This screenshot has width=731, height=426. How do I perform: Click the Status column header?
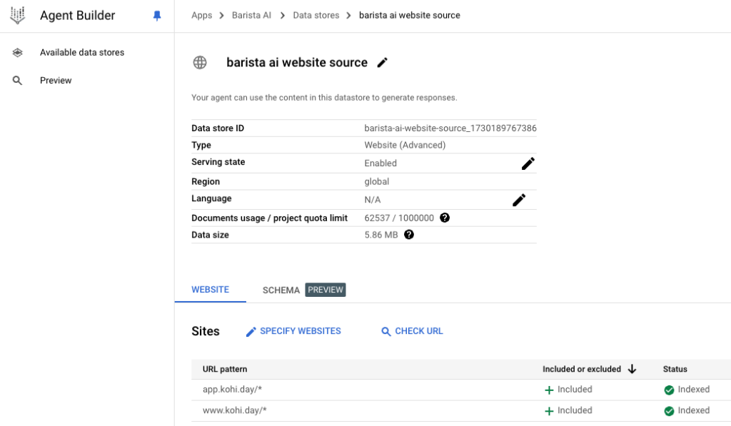coord(675,369)
